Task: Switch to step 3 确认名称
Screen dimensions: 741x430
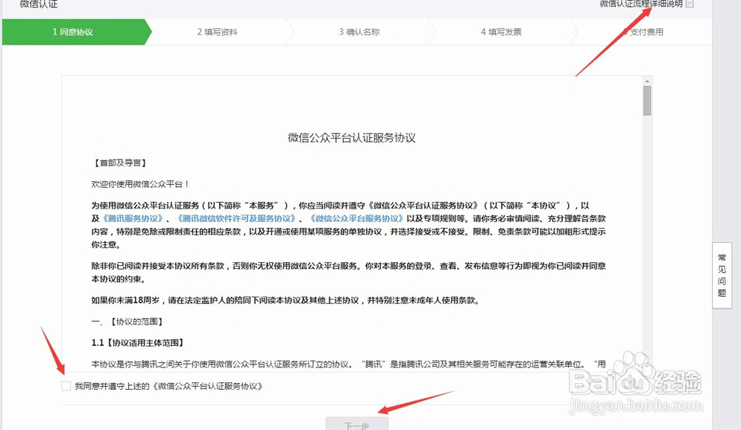Action: [x=359, y=33]
